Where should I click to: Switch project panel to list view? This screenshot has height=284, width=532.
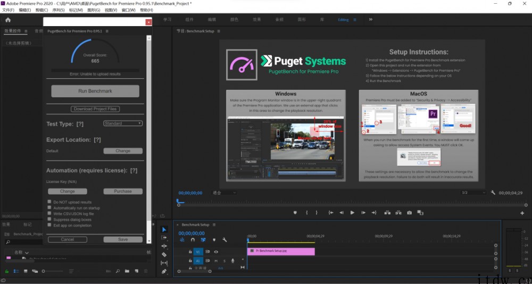pos(16,271)
